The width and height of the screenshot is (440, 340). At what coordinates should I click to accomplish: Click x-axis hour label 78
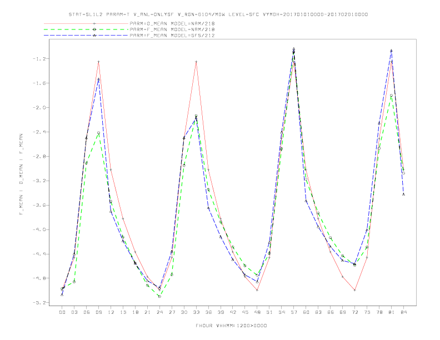coord(379,312)
